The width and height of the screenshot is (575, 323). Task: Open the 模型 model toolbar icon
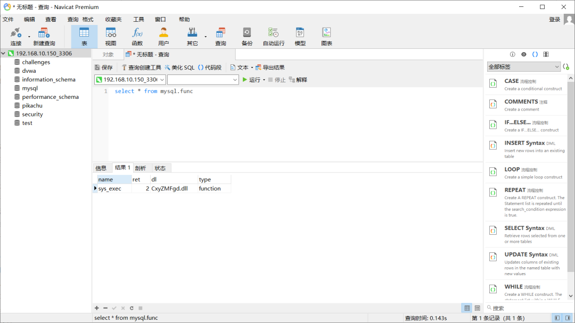click(300, 37)
